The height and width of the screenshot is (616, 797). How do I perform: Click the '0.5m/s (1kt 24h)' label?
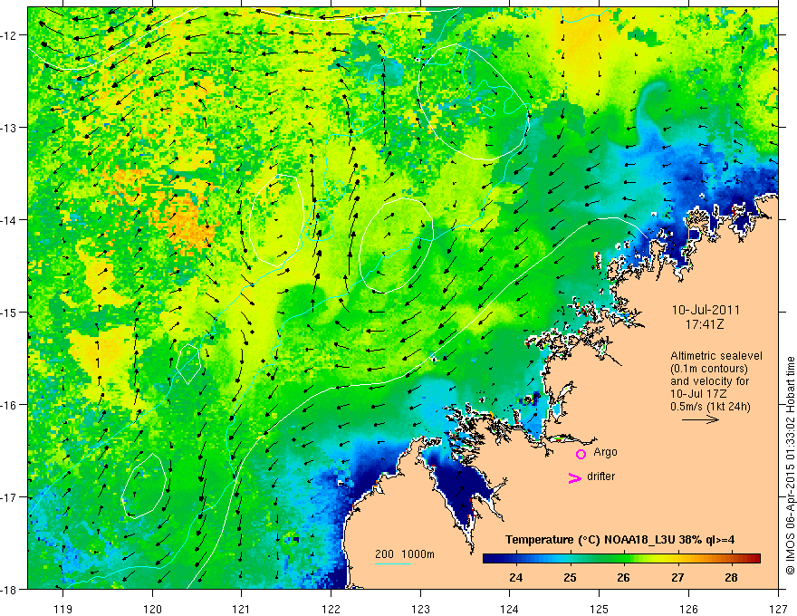tap(710, 406)
